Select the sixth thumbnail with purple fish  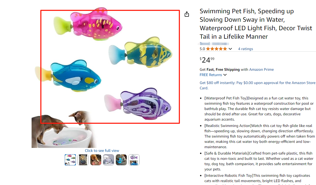click(x=134, y=160)
